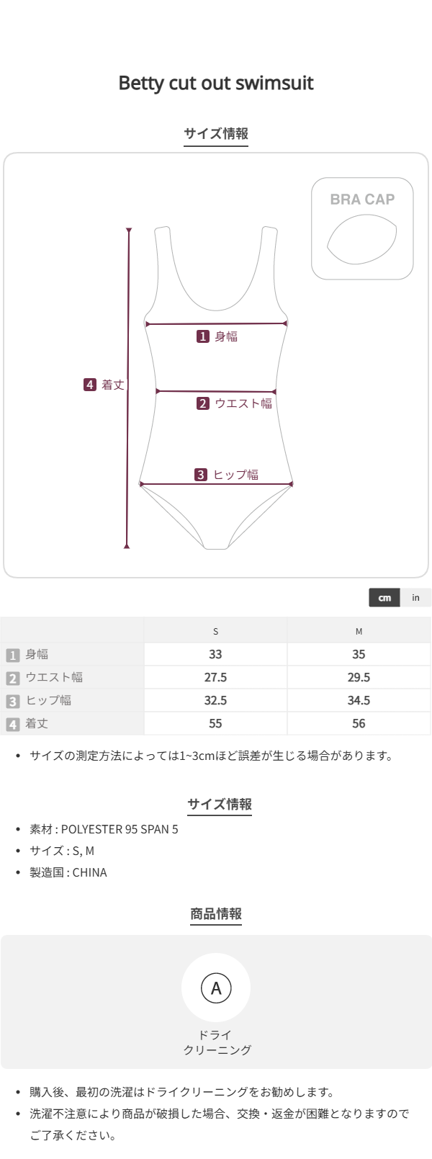Select the M column header
432x1159 pixels.
coord(359,632)
